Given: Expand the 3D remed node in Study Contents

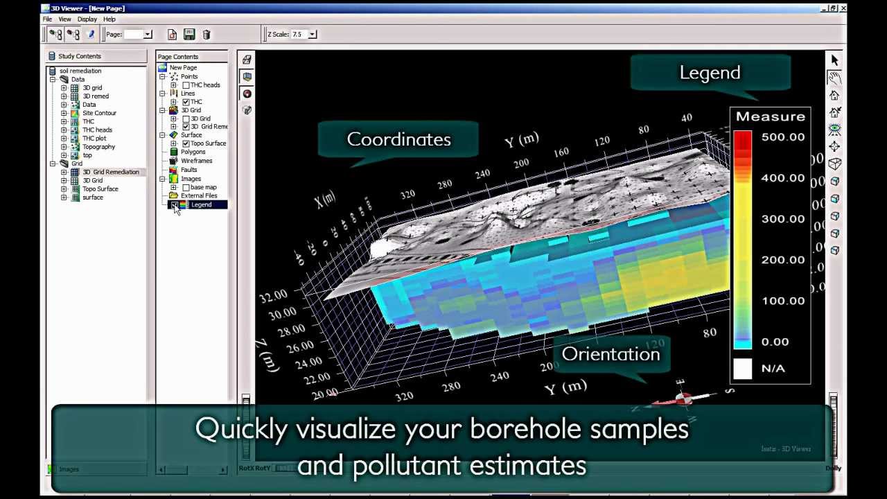Looking at the screenshot, I should tap(64, 96).
